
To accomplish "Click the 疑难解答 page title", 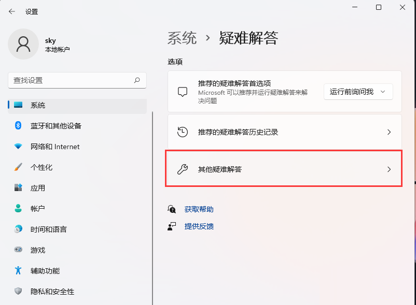I will (248, 38).
